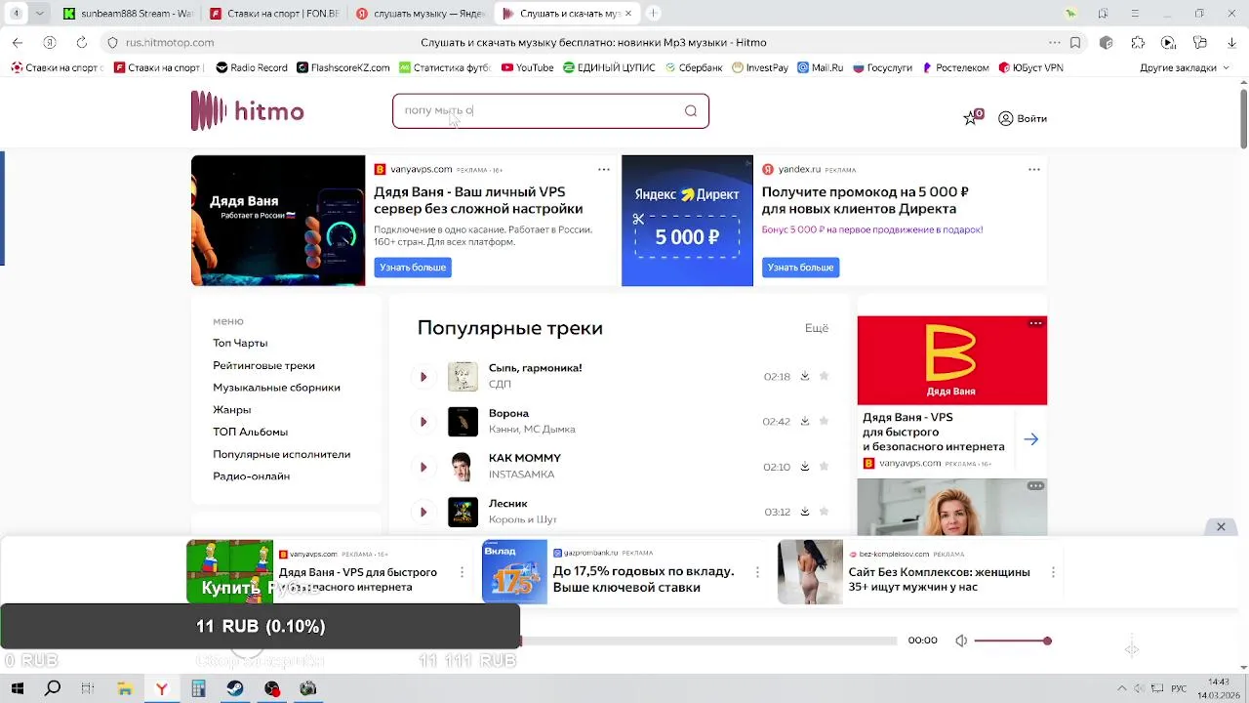Open artist Король и Шут link
The image size is (1249, 703).
click(x=522, y=519)
